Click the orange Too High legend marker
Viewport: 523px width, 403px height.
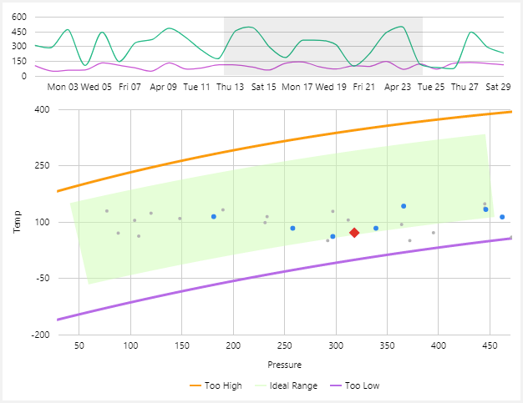[x=196, y=385]
